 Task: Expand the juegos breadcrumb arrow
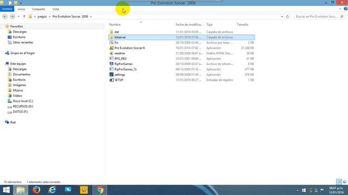(x=49, y=17)
